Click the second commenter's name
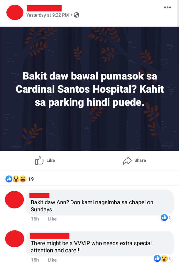Screen dimensions: 179x265 coord(49,236)
